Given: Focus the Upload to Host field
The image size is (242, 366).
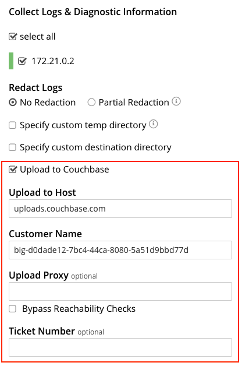Looking at the screenshot, I should click(x=120, y=209).
